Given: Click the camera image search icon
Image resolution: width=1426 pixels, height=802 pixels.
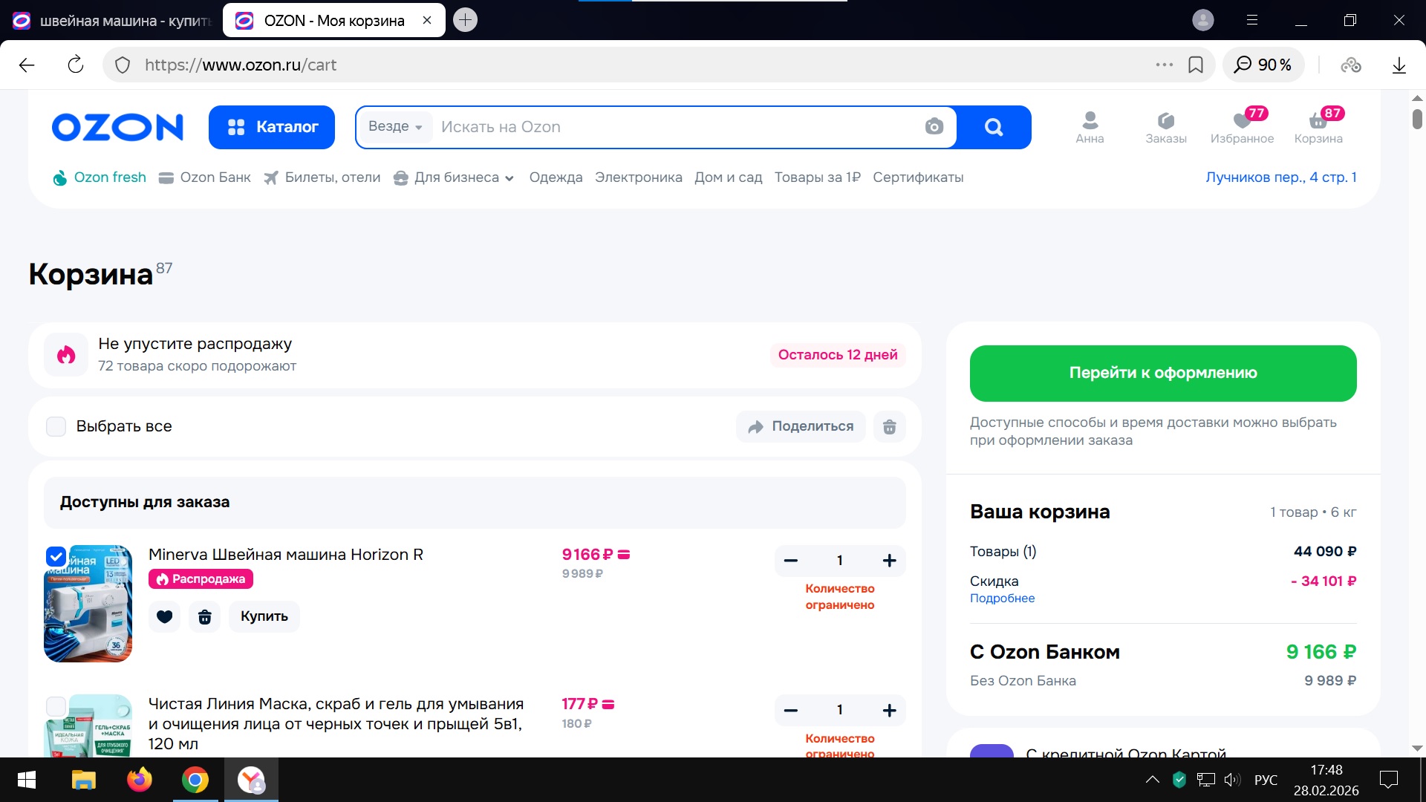Looking at the screenshot, I should click(x=934, y=127).
